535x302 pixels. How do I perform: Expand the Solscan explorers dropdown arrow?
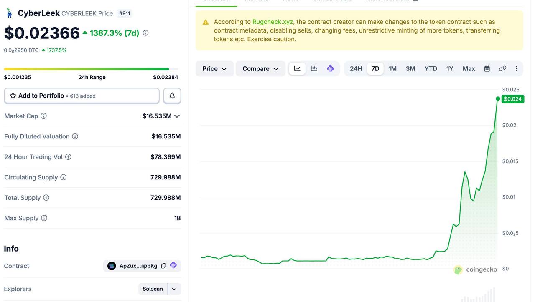pyautogui.click(x=174, y=289)
